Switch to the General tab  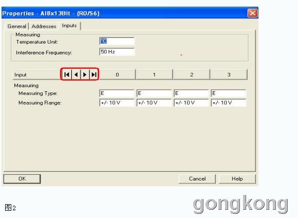pos(17,26)
